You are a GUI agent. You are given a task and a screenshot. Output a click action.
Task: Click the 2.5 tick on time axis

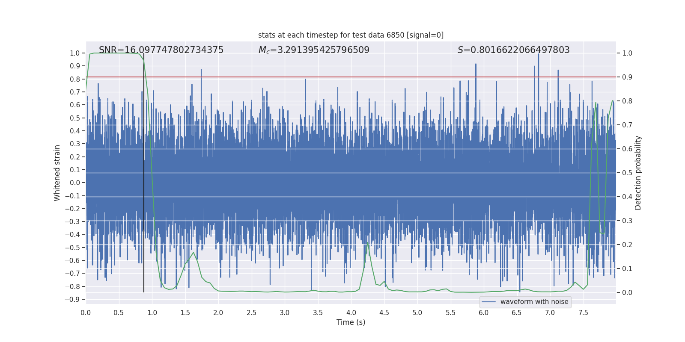click(251, 313)
